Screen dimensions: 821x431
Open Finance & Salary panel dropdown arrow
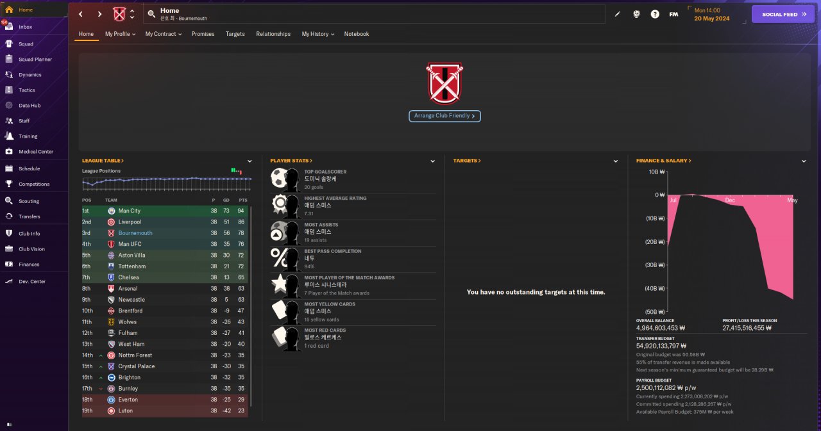(x=804, y=161)
